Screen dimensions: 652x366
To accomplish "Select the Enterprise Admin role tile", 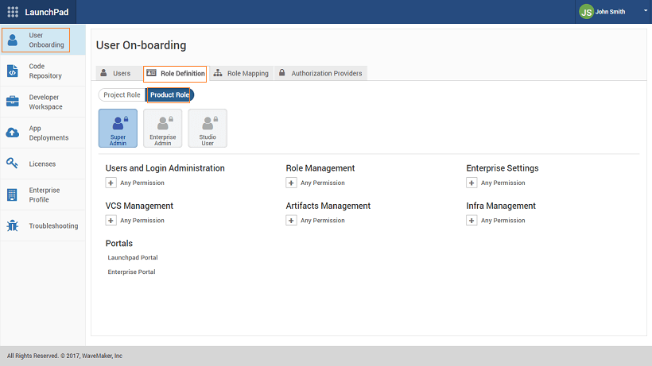I will click(163, 129).
